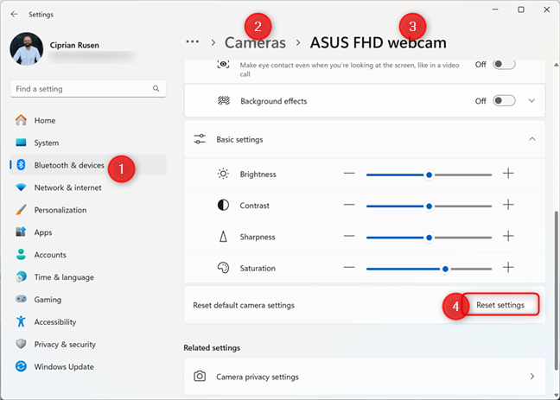Click the Find a setting search box
Image resolution: width=560 pixels, height=400 pixels.
click(x=88, y=89)
